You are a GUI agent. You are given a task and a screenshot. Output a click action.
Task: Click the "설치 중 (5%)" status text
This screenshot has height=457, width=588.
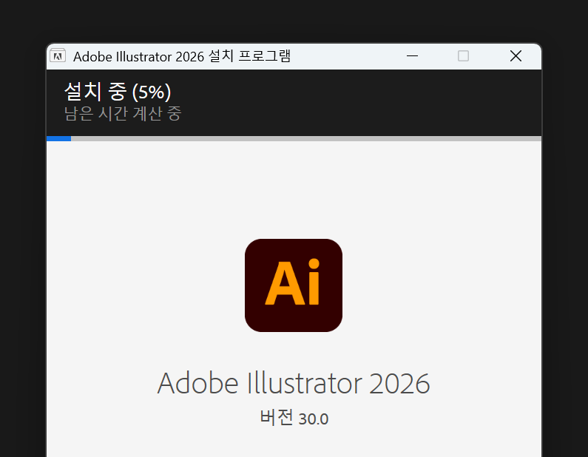(x=118, y=92)
